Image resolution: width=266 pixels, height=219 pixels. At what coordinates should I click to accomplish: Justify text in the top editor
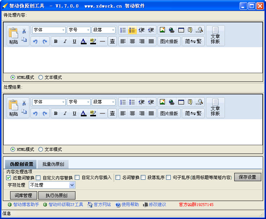[151, 41]
